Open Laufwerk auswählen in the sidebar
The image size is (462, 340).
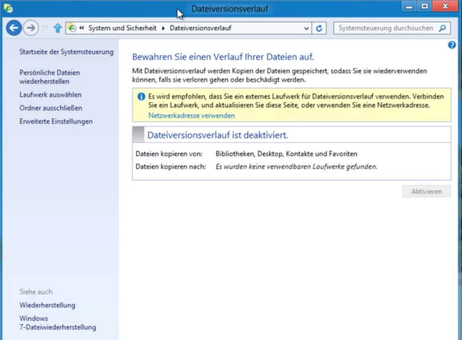point(51,93)
